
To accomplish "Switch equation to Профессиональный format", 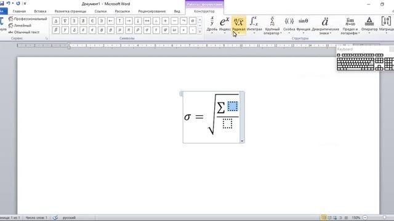I will (28, 19).
